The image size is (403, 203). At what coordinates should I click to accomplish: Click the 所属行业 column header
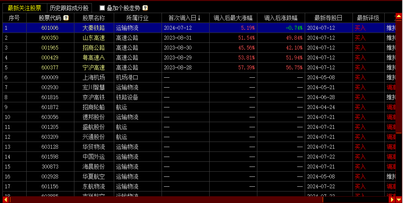[137, 18]
